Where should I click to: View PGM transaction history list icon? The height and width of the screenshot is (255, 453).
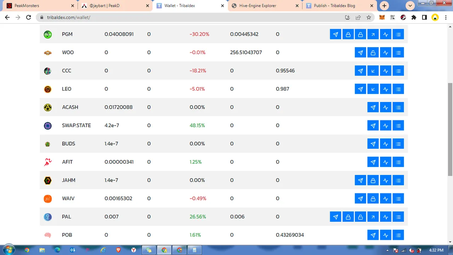pos(398,34)
